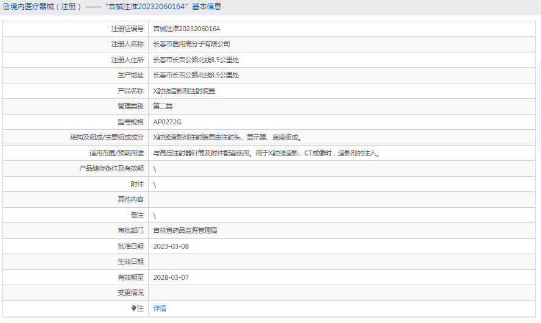The image size is (541, 323).
Task: Click the 附件 label
Action: (137, 184)
